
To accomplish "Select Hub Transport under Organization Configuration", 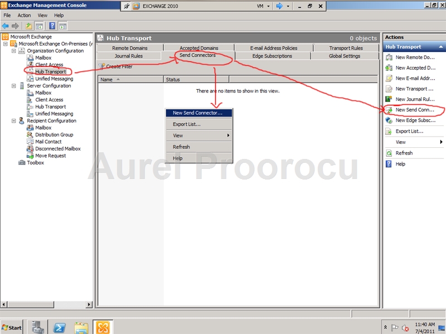I will pos(50,72).
